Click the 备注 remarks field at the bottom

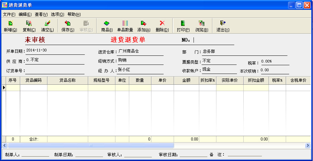(x=245, y=154)
